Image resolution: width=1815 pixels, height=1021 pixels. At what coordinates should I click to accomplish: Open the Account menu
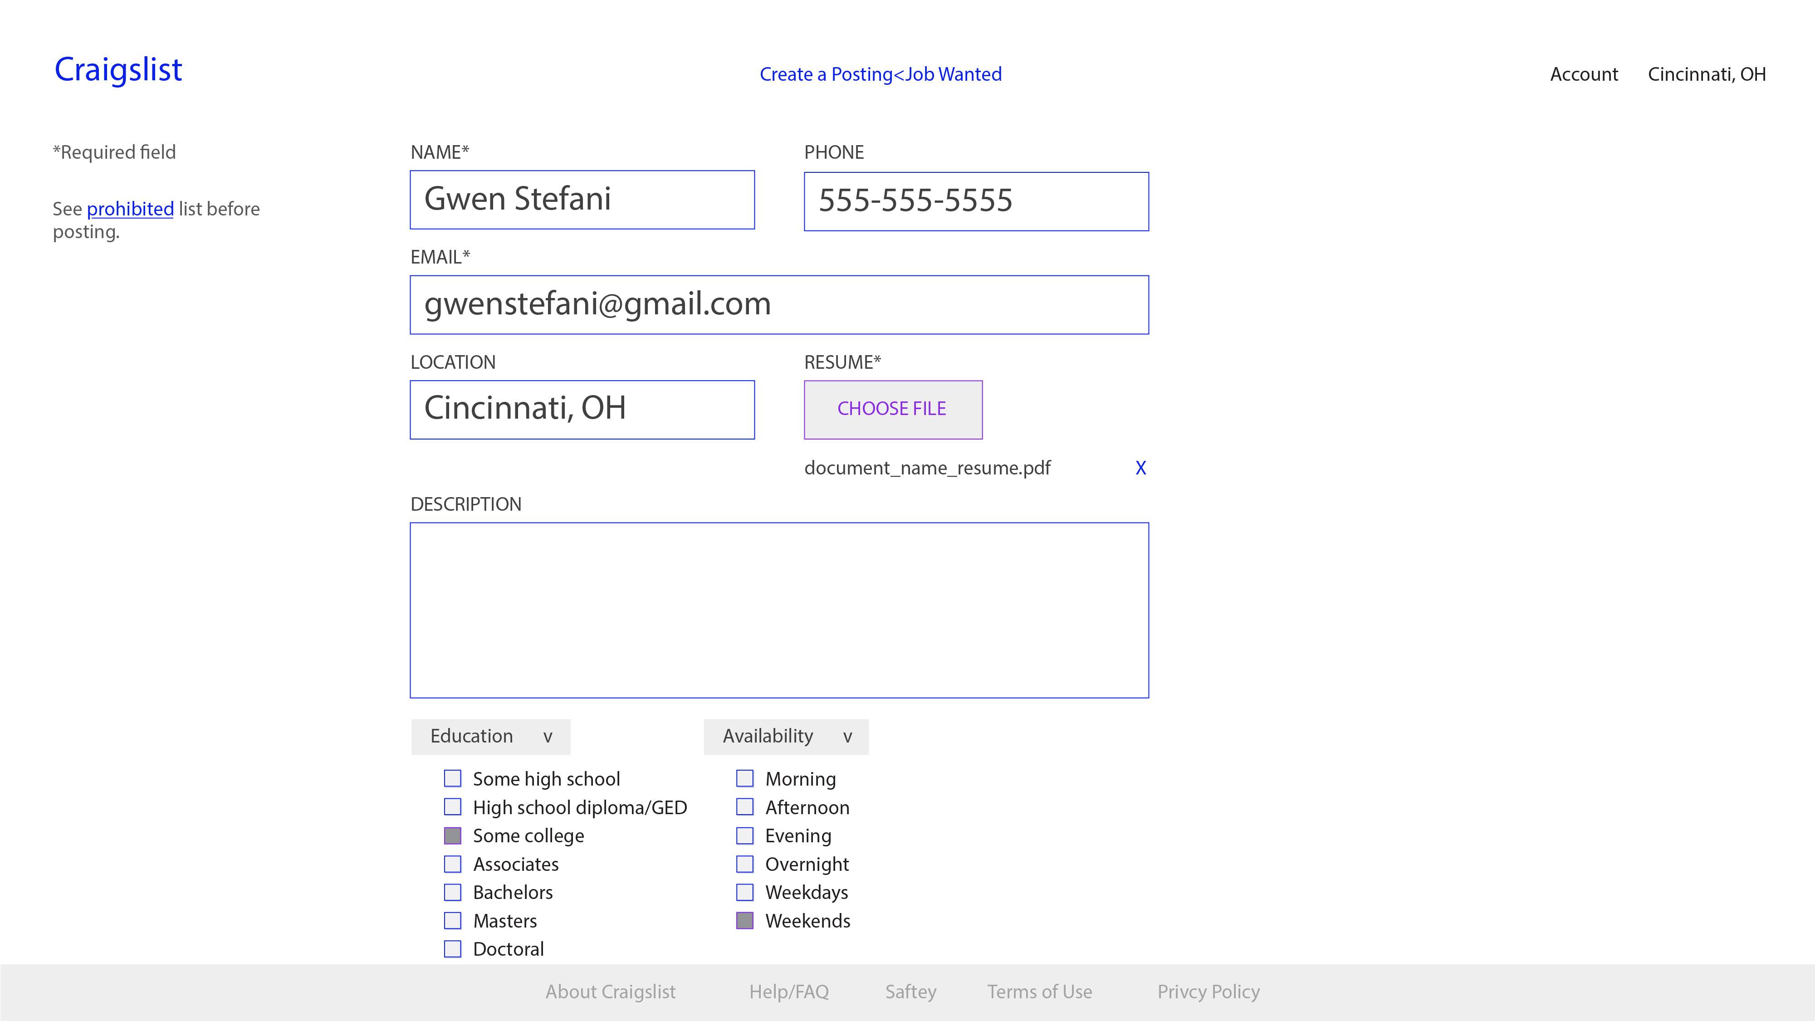click(x=1583, y=74)
